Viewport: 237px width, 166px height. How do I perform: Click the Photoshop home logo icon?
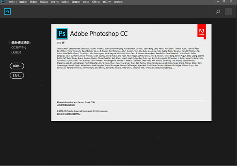coord(7,11)
